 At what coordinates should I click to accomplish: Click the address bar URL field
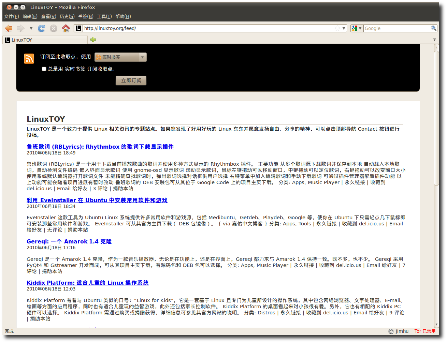[208, 28]
